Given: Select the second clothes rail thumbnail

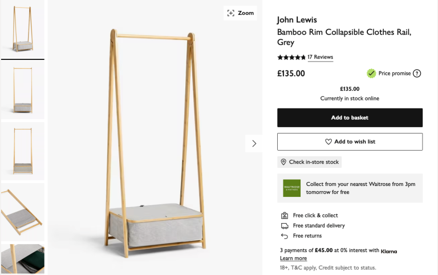Looking at the screenshot, I should 22,90.
